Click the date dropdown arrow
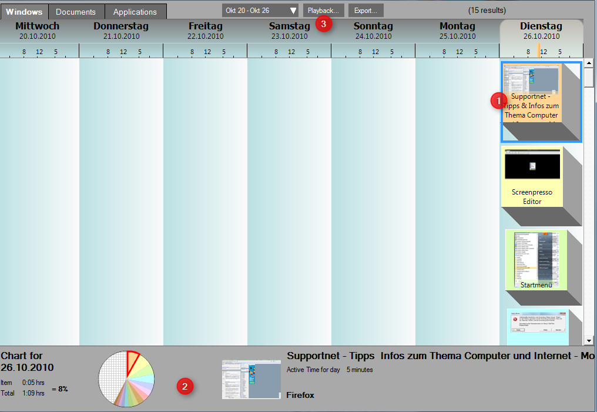 [x=293, y=9]
